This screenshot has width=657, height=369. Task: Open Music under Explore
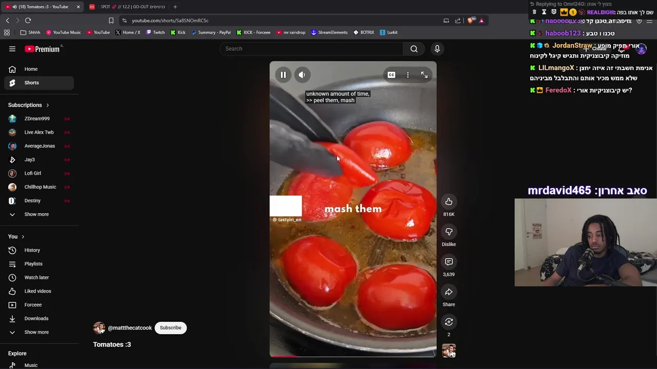[39, 365]
